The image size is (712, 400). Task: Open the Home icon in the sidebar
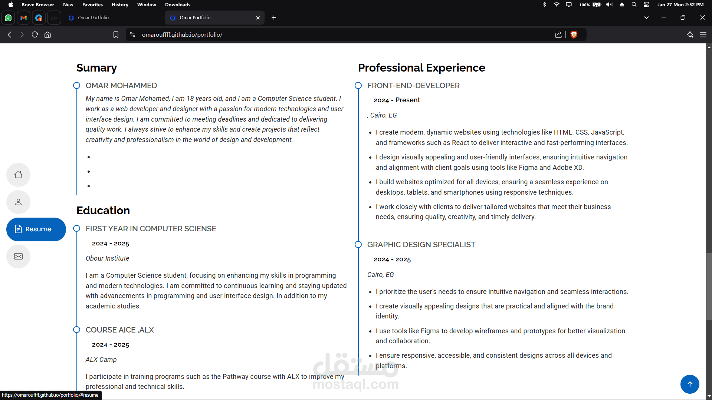pos(18,175)
